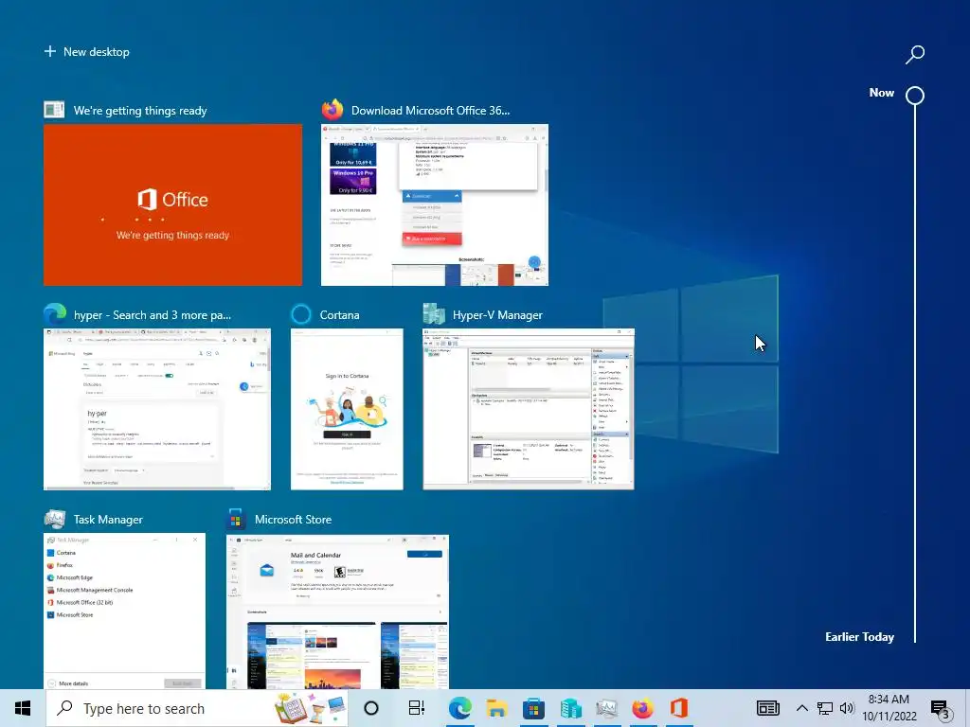Switch to the Edge 'hyper - Search' window thumbnail
Viewport: 970px width, 727px height.
(x=157, y=409)
